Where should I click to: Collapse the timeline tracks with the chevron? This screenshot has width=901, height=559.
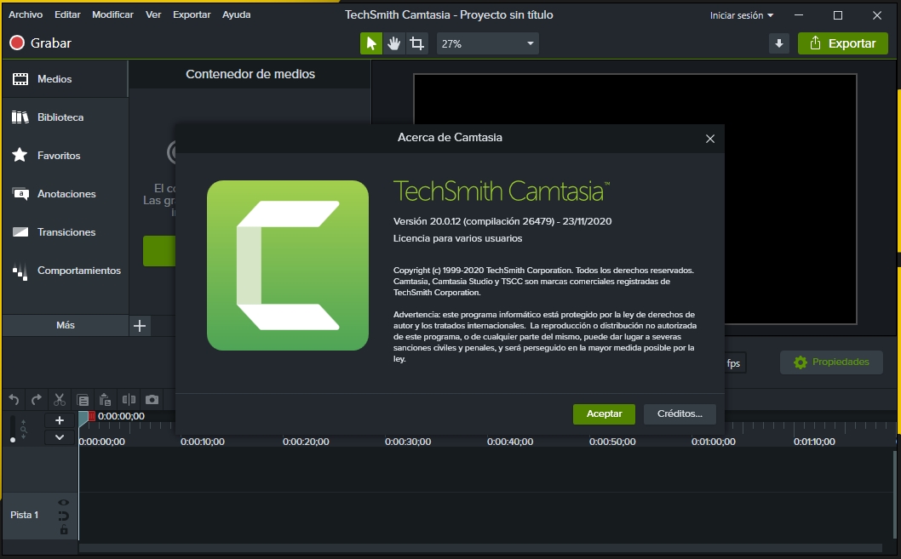[x=60, y=436]
